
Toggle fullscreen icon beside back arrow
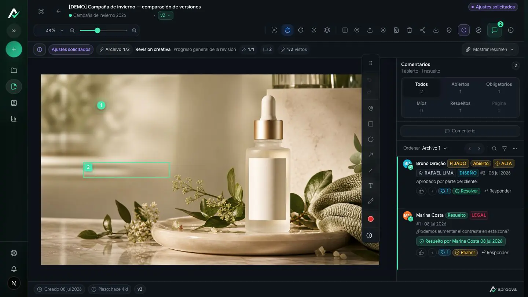click(41, 11)
